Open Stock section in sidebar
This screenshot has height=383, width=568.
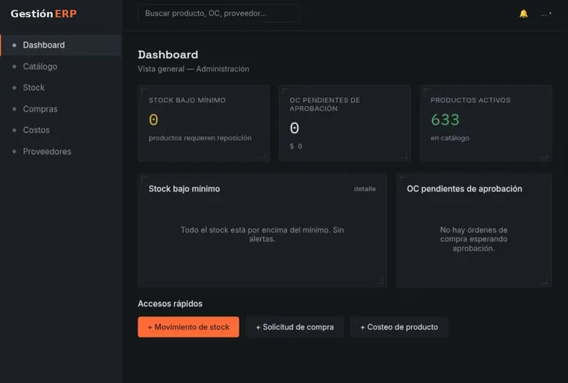61,87
